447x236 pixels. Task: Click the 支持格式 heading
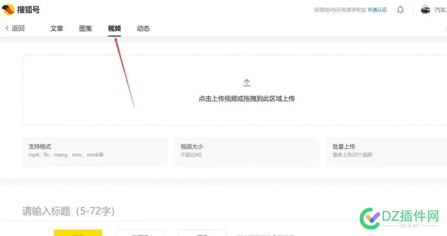pyautogui.click(x=40, y=147)
